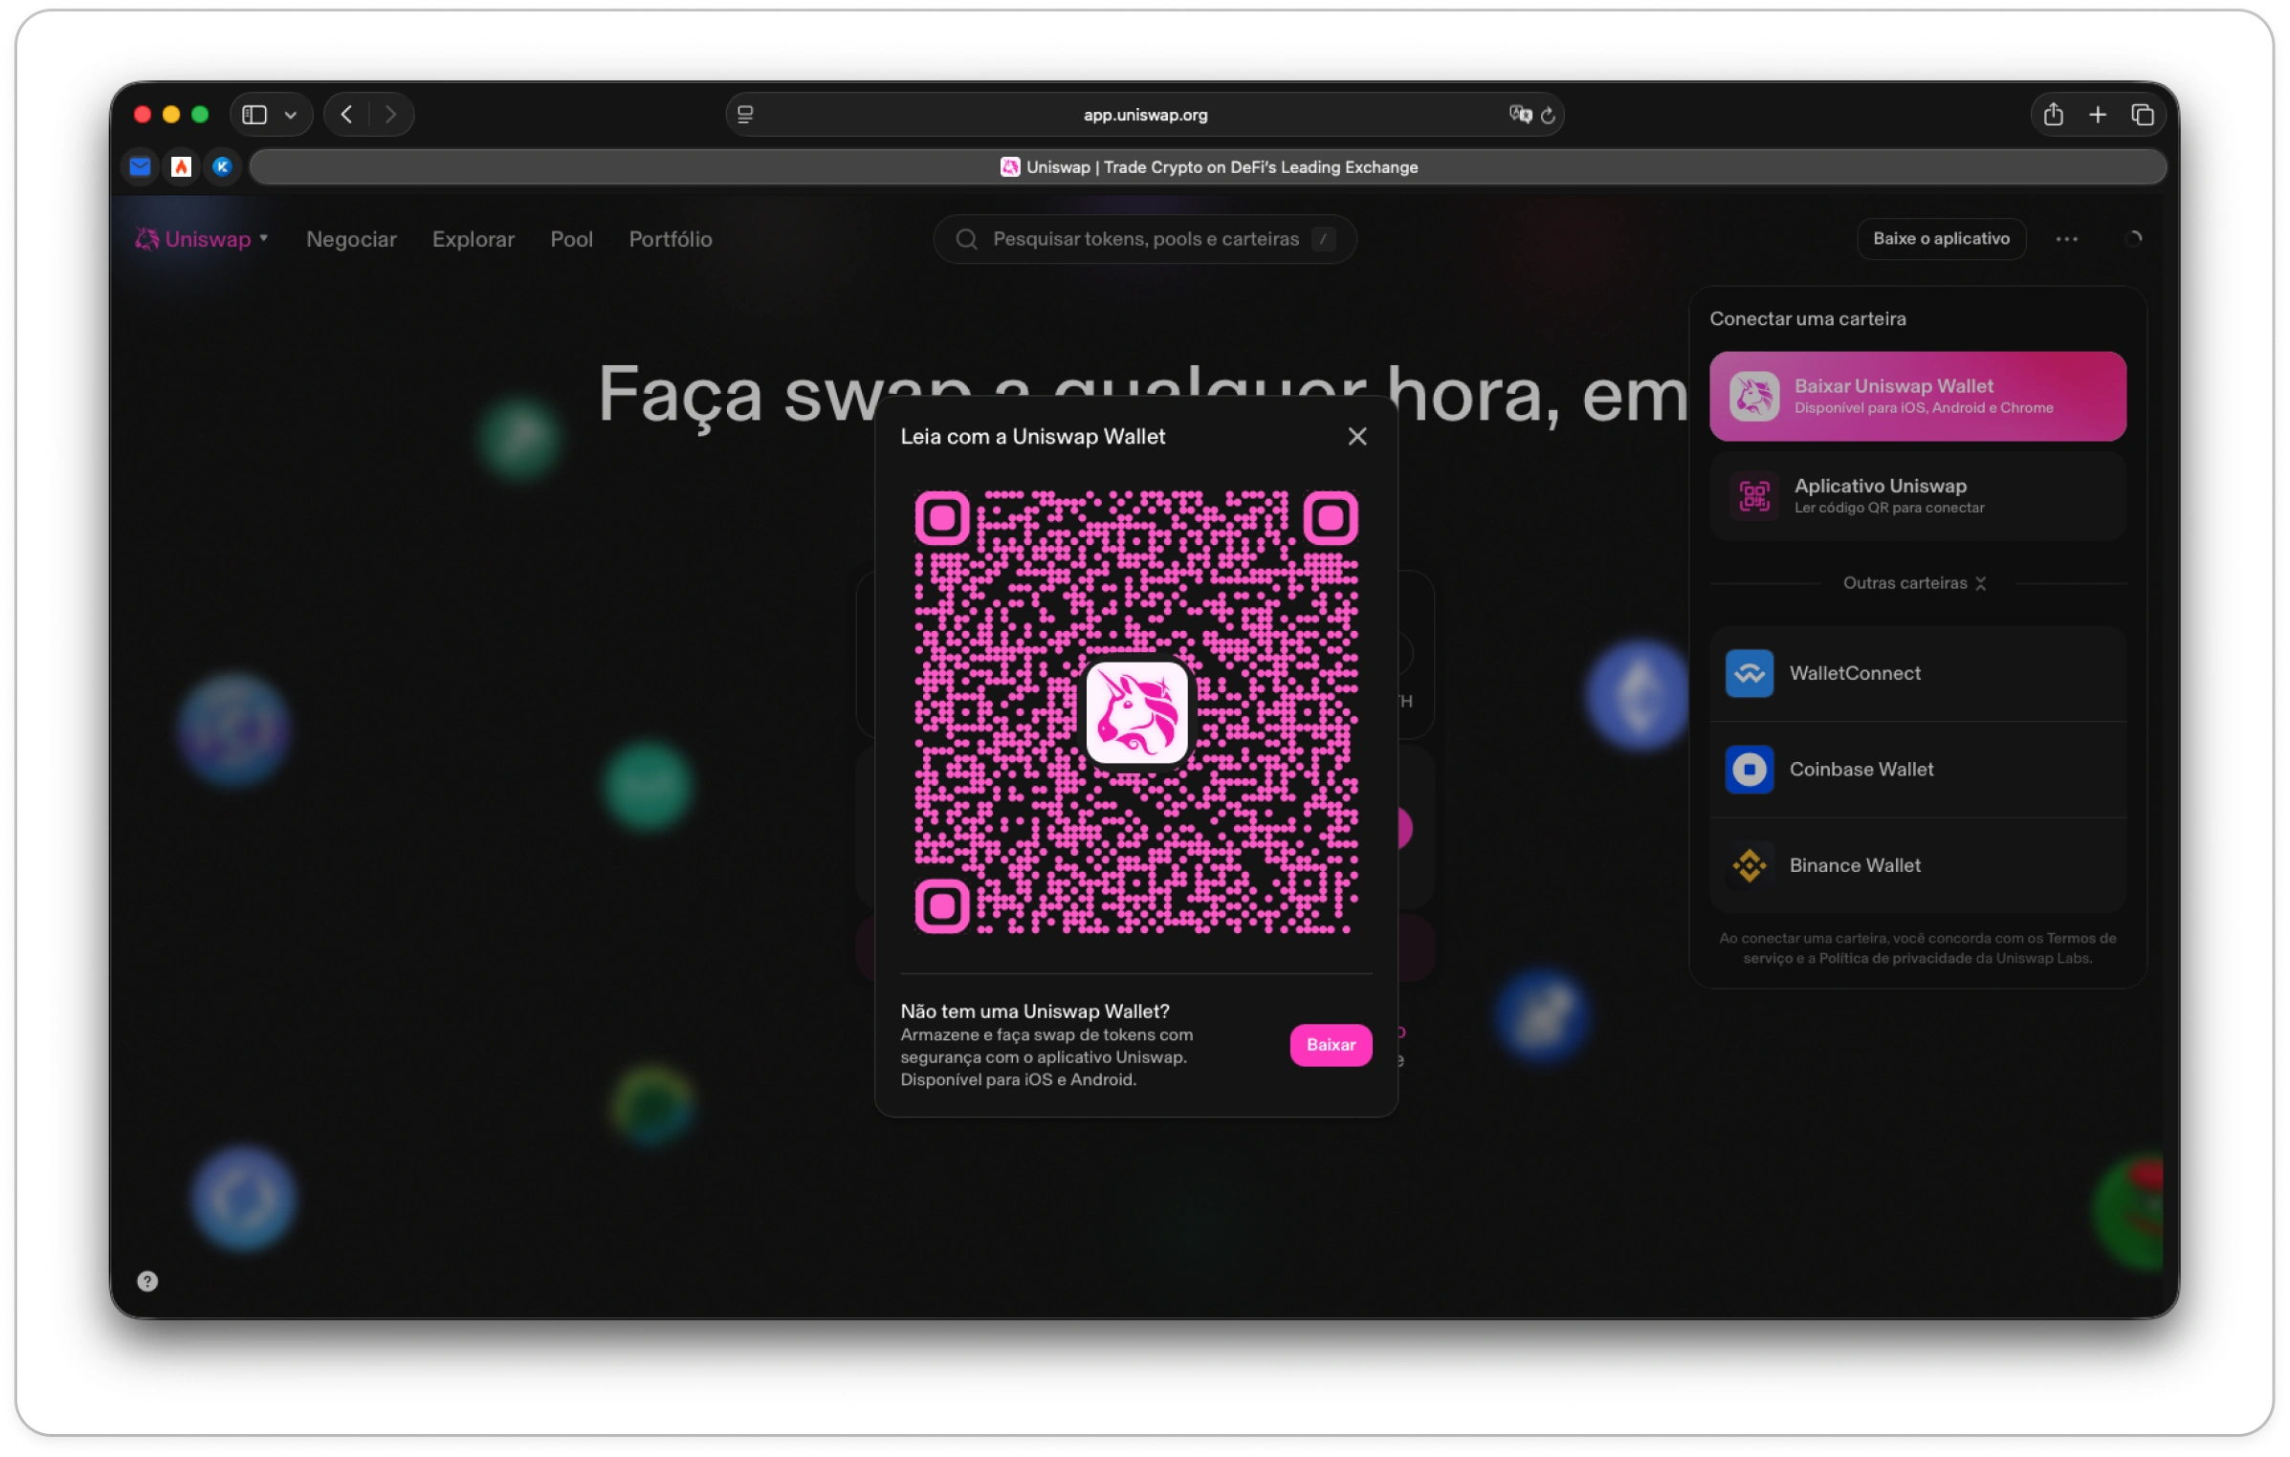Click Baixe o aplicativo button
2290x1457 pixels.
coord(1941,239)
